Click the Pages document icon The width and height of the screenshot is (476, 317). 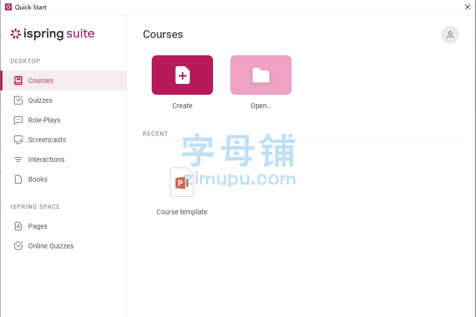tap(18, 226)
